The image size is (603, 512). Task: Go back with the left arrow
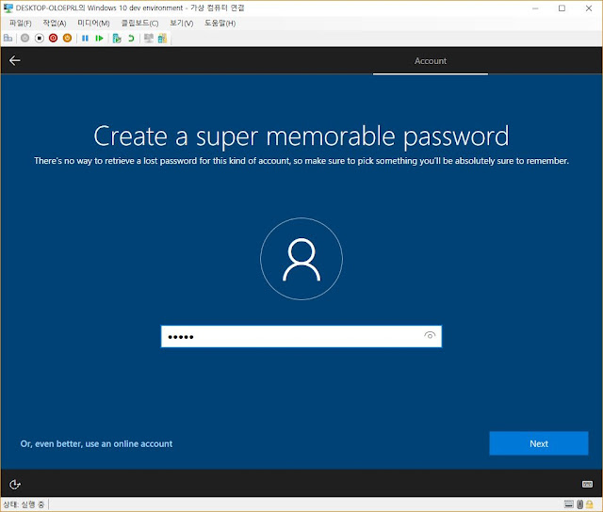pos(15,60)
